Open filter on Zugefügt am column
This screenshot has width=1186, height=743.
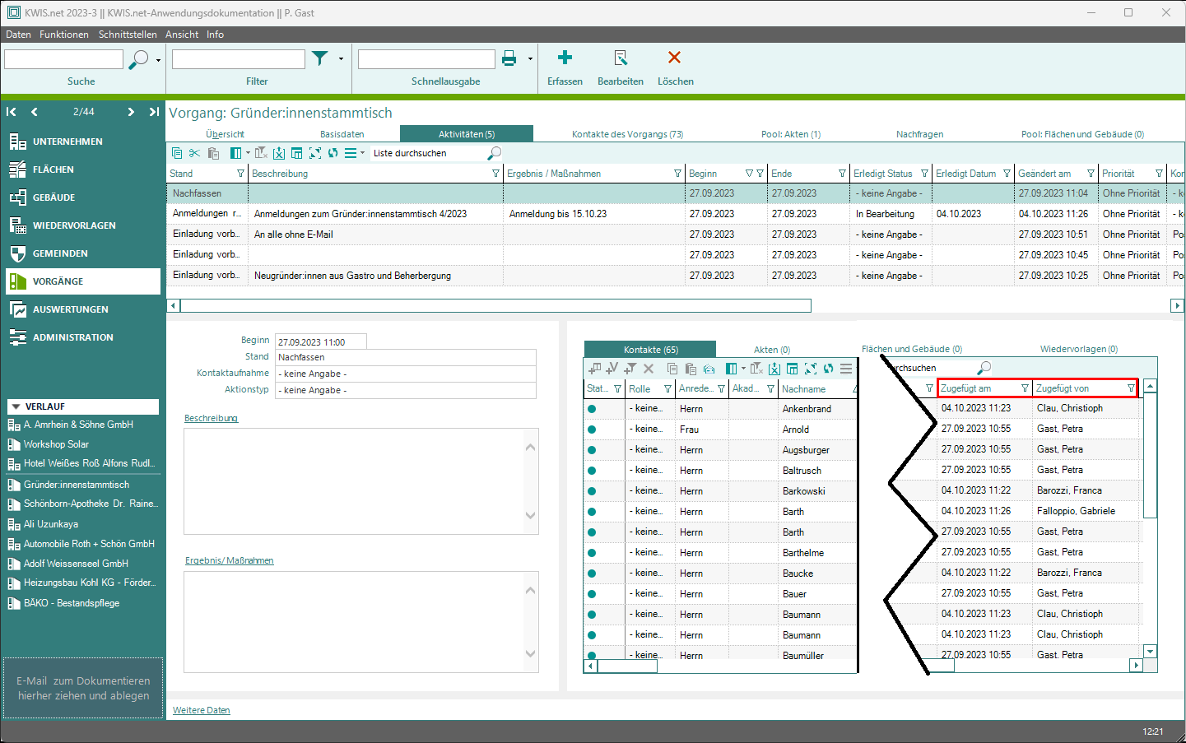click(x=1025, y=388)
